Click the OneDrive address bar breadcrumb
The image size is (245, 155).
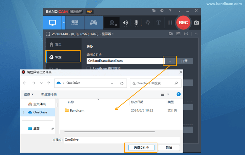[x=73, y=83]
